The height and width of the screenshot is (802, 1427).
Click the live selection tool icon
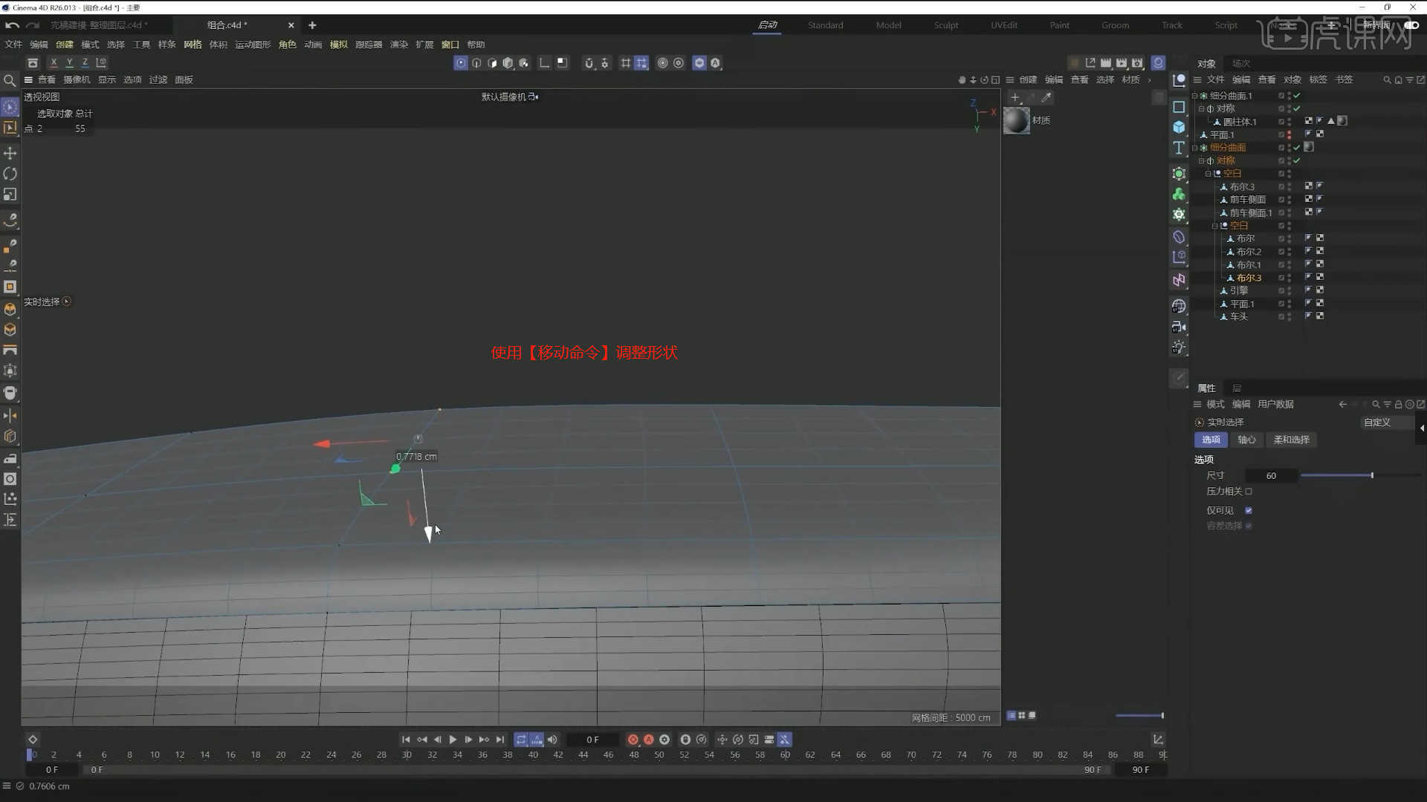tap(10, 107)
